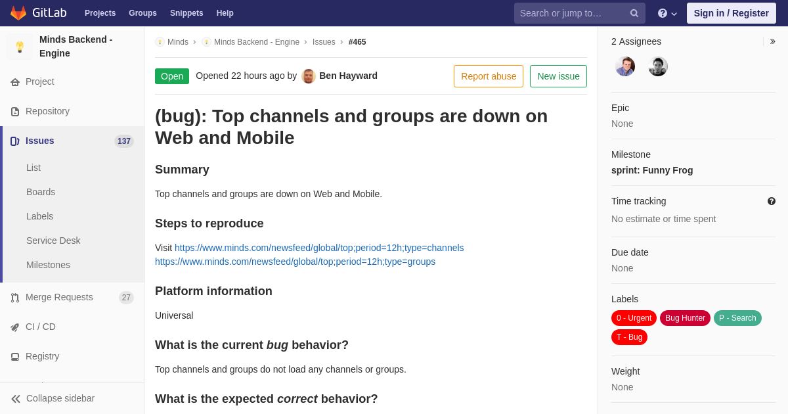Screen dimensions: 788x414
Task: Click the Minds Backend Engine lightbulb avatar
Action: point(20,47)
